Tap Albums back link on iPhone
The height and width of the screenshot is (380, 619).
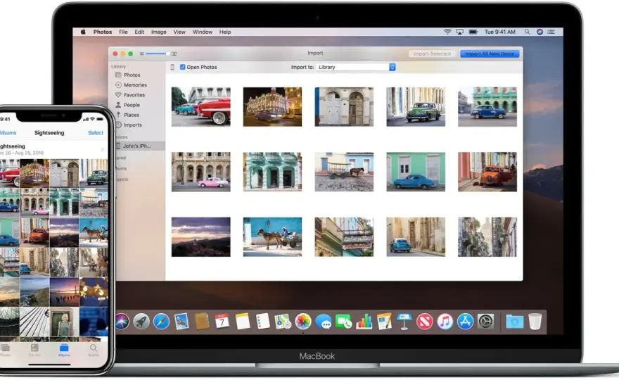(8, 133)
